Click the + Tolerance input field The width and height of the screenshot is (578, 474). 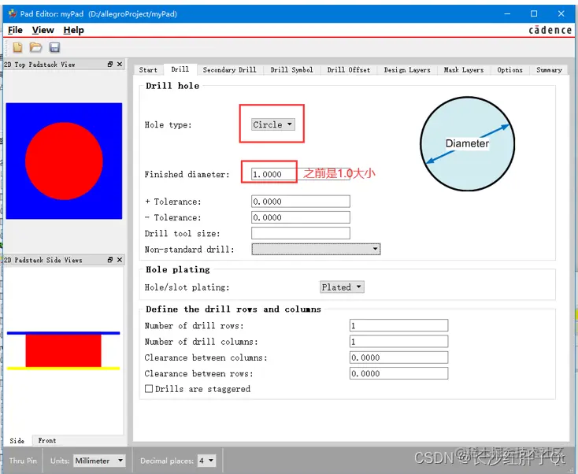301,202
